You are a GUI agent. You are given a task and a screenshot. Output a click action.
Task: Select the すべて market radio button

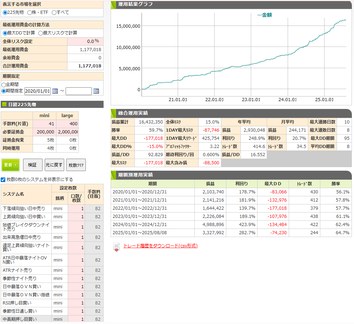point(54,12)
